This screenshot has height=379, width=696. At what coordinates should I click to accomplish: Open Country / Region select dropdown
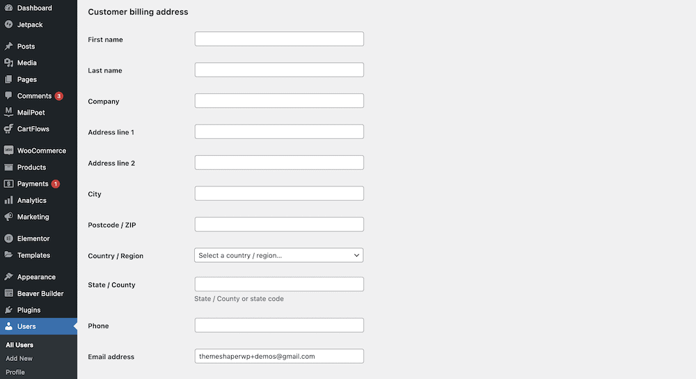(279, 255)
